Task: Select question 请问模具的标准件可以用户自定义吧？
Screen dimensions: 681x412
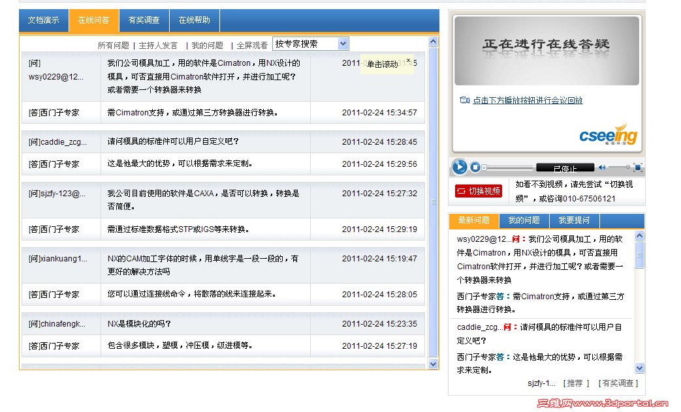Action: (x=173, y=141)
